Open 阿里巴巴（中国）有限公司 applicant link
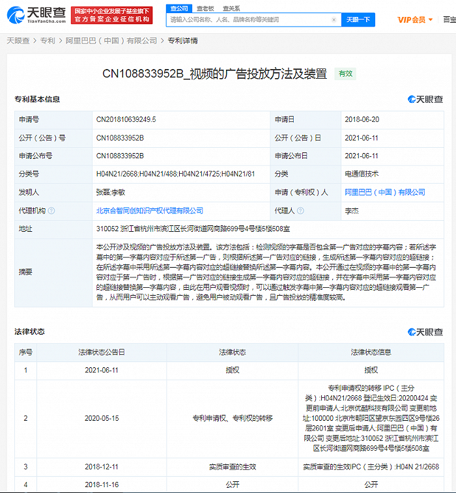456x493 pixels. (x=385, y=192)
